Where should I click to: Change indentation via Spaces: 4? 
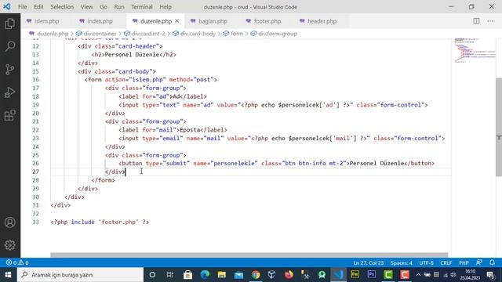pos(401,263)
